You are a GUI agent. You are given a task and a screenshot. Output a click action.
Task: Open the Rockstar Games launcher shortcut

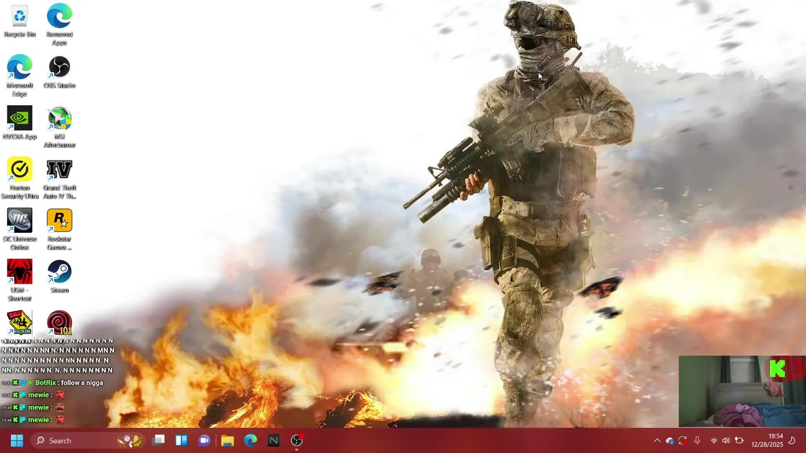coord(59,229)
